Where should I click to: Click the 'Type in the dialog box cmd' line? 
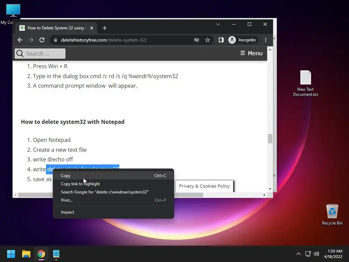(106, 76)
